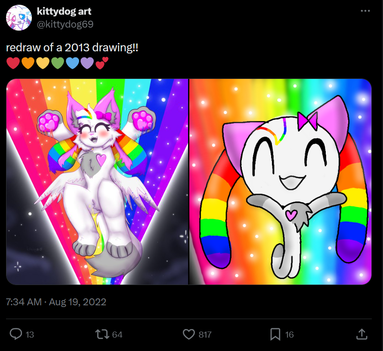
Task: Click the retweet count 64
Action: [117, 335]
